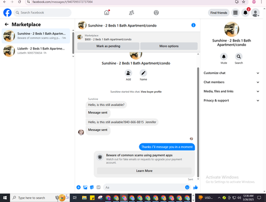Go to the Home feed icon
The image size is (266, 202).
click(106, 13)
